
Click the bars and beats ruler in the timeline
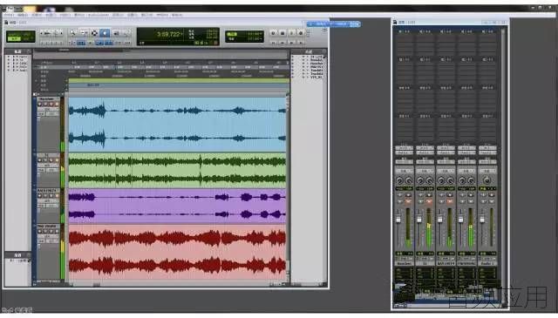point(178,63)
